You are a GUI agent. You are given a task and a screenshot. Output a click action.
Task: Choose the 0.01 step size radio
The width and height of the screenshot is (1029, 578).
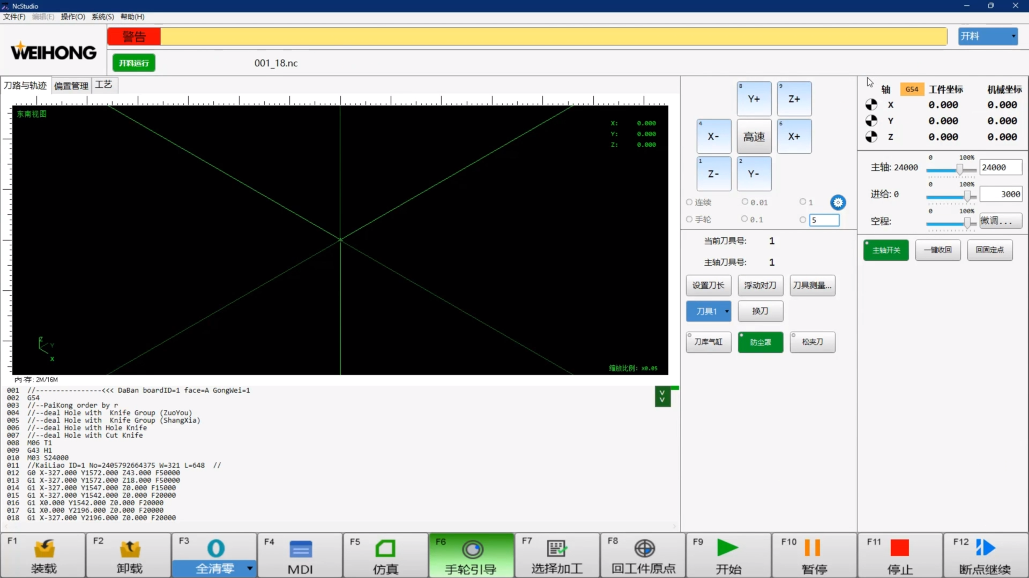745,202
